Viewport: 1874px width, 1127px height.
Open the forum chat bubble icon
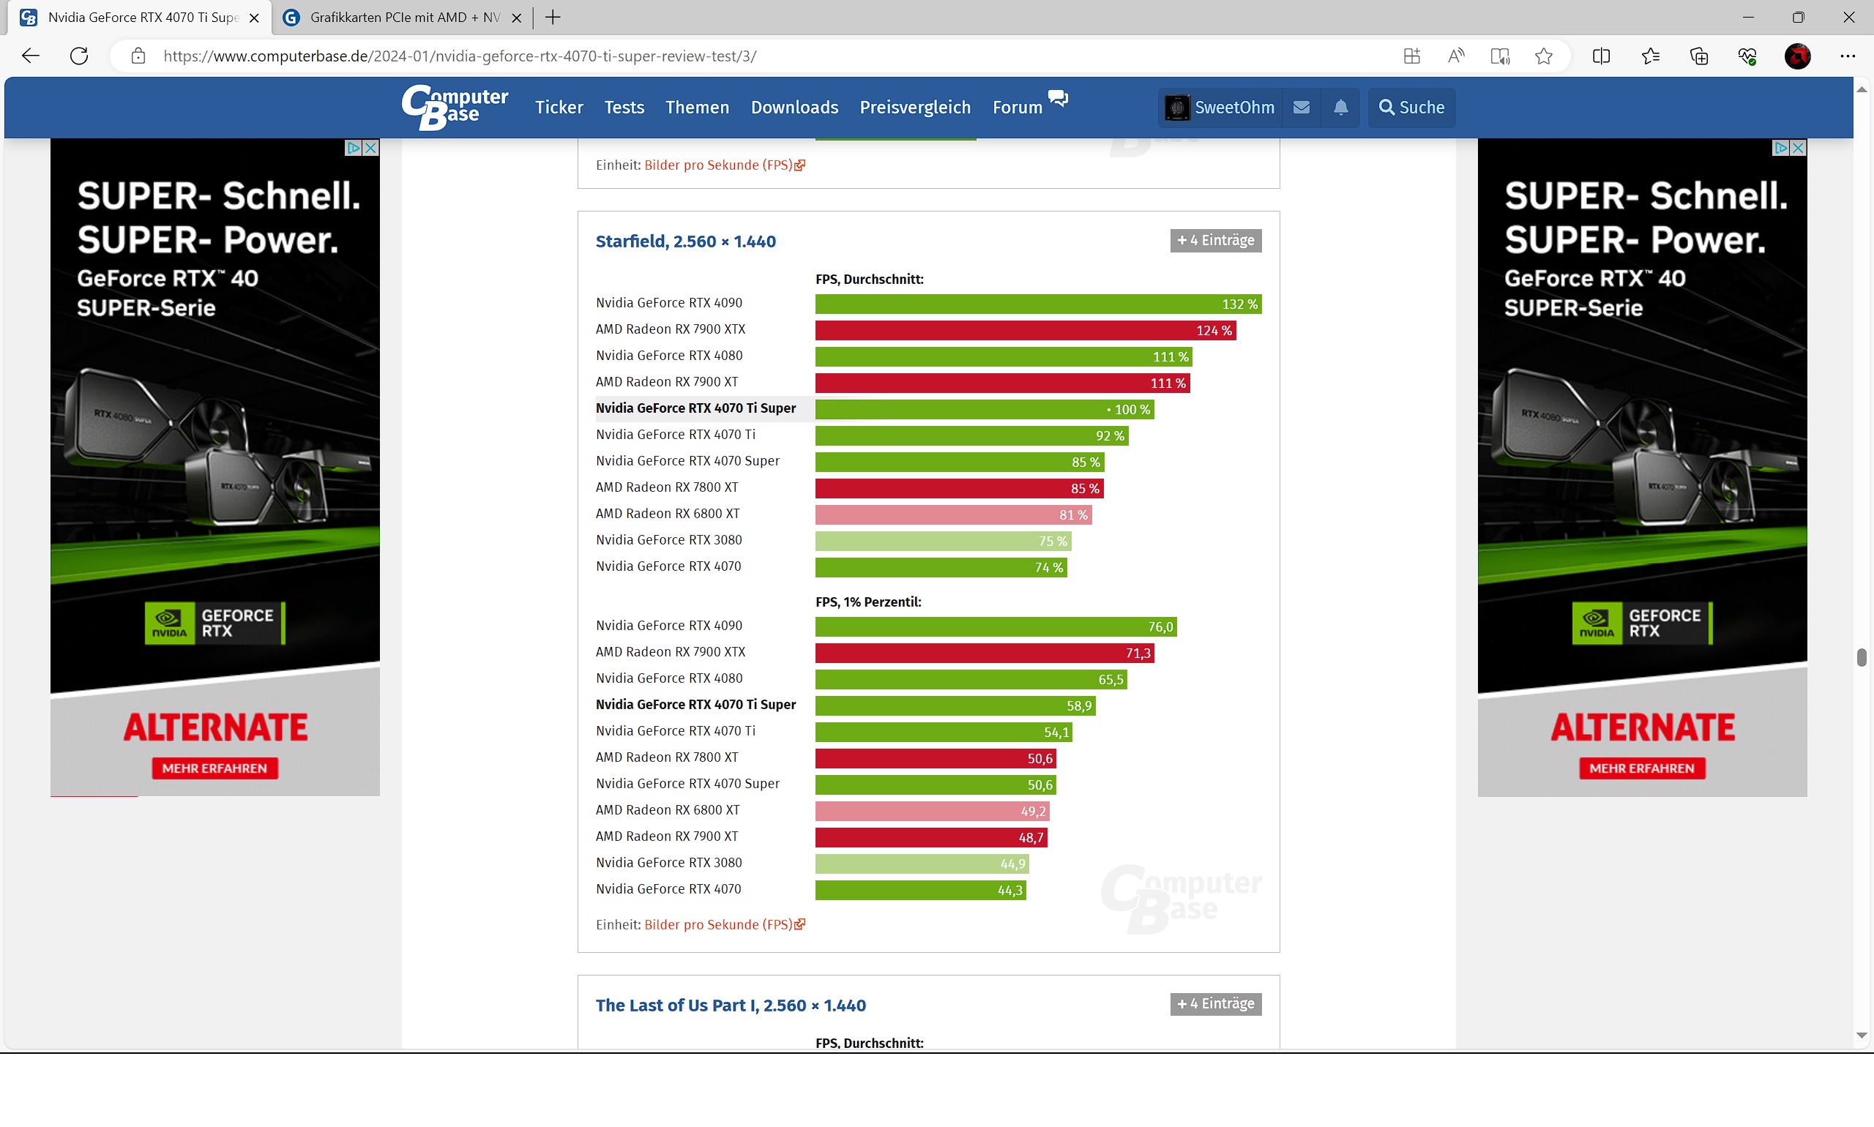click(x=1057, y=98)
